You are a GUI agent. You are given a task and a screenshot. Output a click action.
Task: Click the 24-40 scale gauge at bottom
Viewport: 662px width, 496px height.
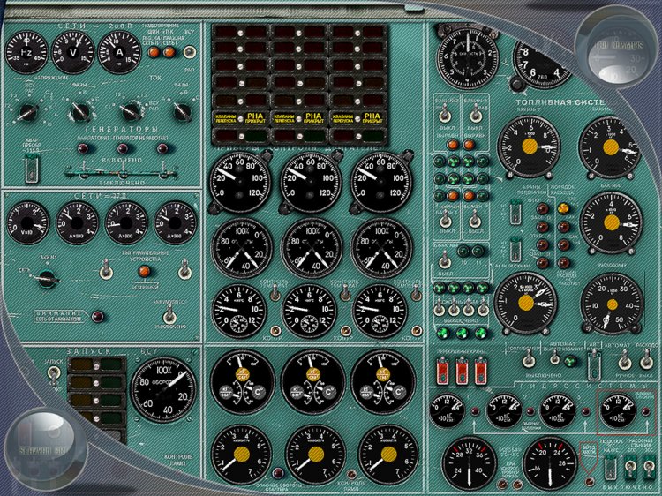tap(469, 464)
